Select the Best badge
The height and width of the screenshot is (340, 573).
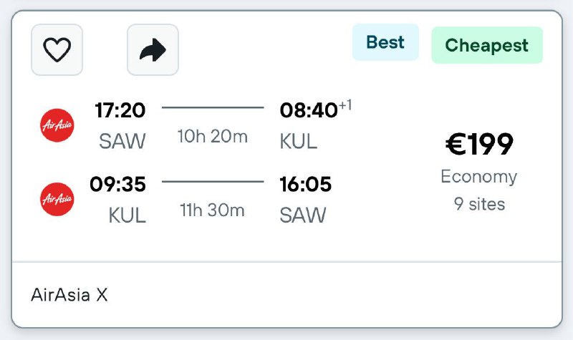(x=385, y=42)
